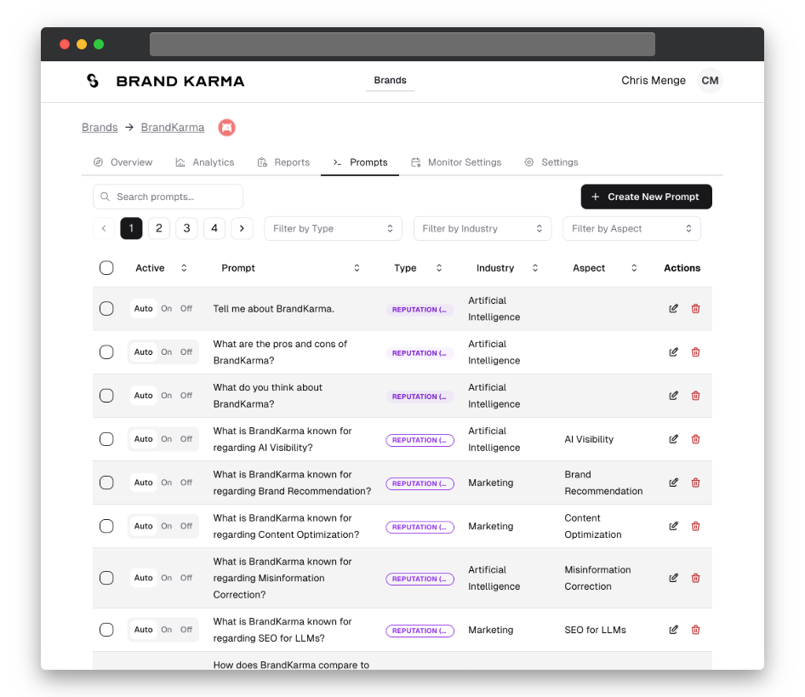Image resolution: width=805 pixels, height=697 pixels.
Task: Click the Brand Karma logo icon
Action: (93, 81)
